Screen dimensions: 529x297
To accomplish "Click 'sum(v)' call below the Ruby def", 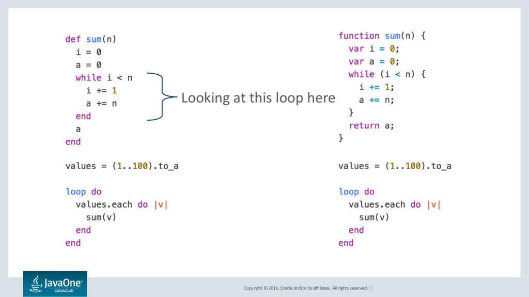I will 101,217.
